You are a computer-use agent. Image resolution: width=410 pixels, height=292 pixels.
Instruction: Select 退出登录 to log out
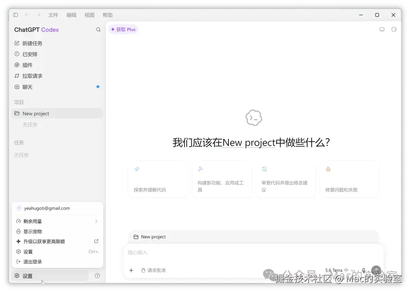click(57, 261)
